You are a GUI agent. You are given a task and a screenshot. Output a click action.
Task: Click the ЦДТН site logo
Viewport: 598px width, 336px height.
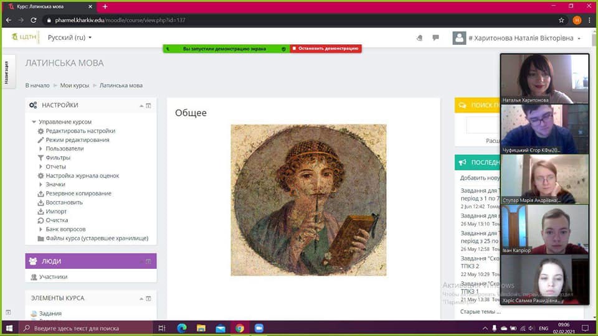[x=24, y=37]
